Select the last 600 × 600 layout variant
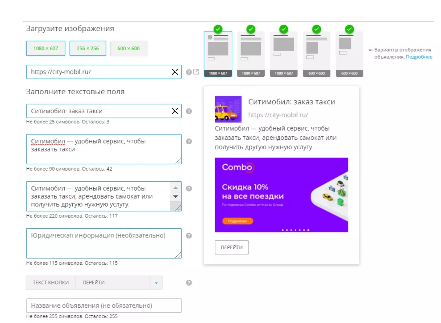 [x=349, y=54]
